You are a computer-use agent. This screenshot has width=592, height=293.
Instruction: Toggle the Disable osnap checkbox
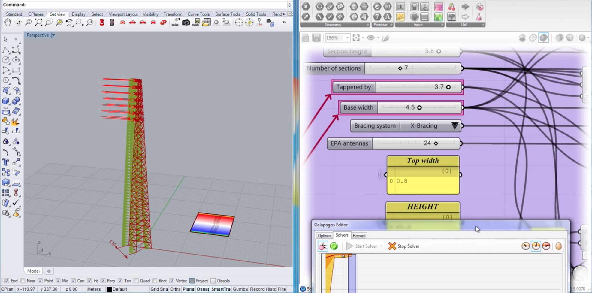point(213,281)
